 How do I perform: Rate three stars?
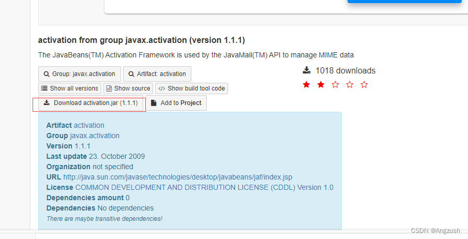click(x=335, y=84)
